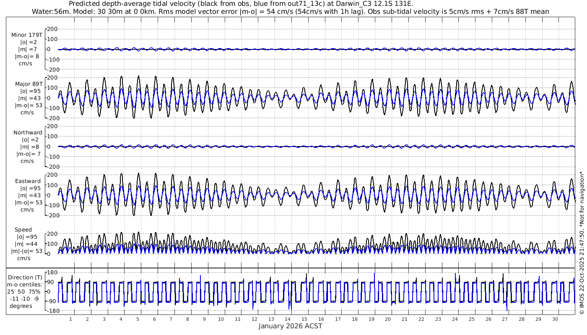Click the m-o centiles text in Direction panel

tap(24, 284)
